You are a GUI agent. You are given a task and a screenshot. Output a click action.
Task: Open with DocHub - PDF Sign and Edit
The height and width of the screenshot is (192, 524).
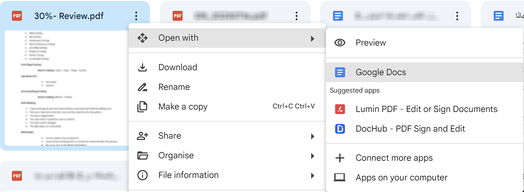click(425, 129)
